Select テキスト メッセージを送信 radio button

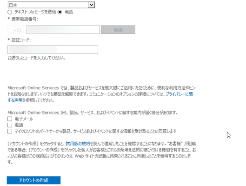tap(10, 12)
